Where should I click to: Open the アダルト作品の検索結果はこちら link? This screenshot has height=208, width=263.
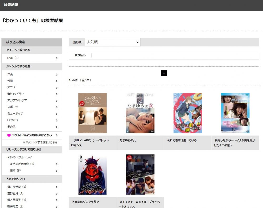(32, 135)
